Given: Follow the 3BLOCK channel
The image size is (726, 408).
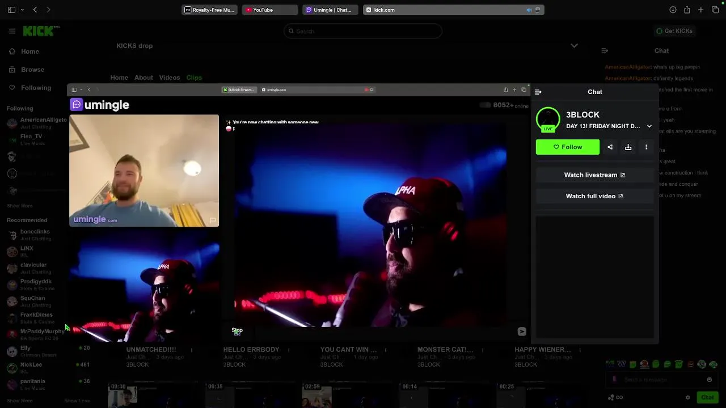Looking at the screenshot, I should tap(568, 147).
